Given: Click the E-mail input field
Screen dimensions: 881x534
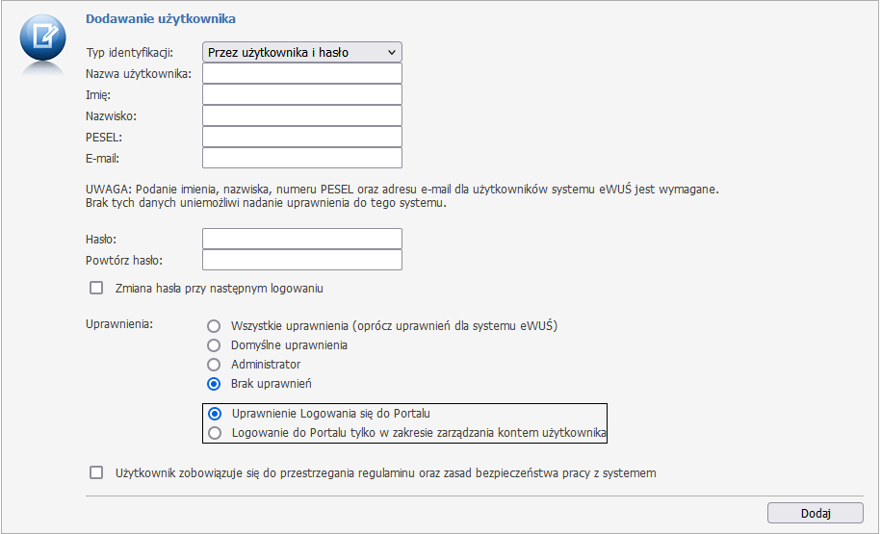Looking at the screenshot, I should (301, 158).
